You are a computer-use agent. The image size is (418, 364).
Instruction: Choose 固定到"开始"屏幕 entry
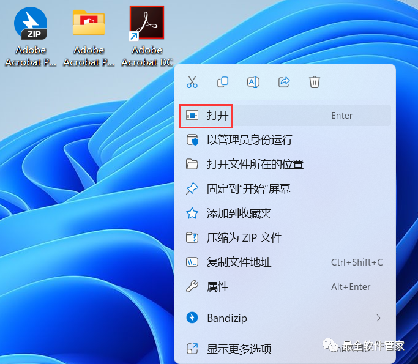[285, 189]
